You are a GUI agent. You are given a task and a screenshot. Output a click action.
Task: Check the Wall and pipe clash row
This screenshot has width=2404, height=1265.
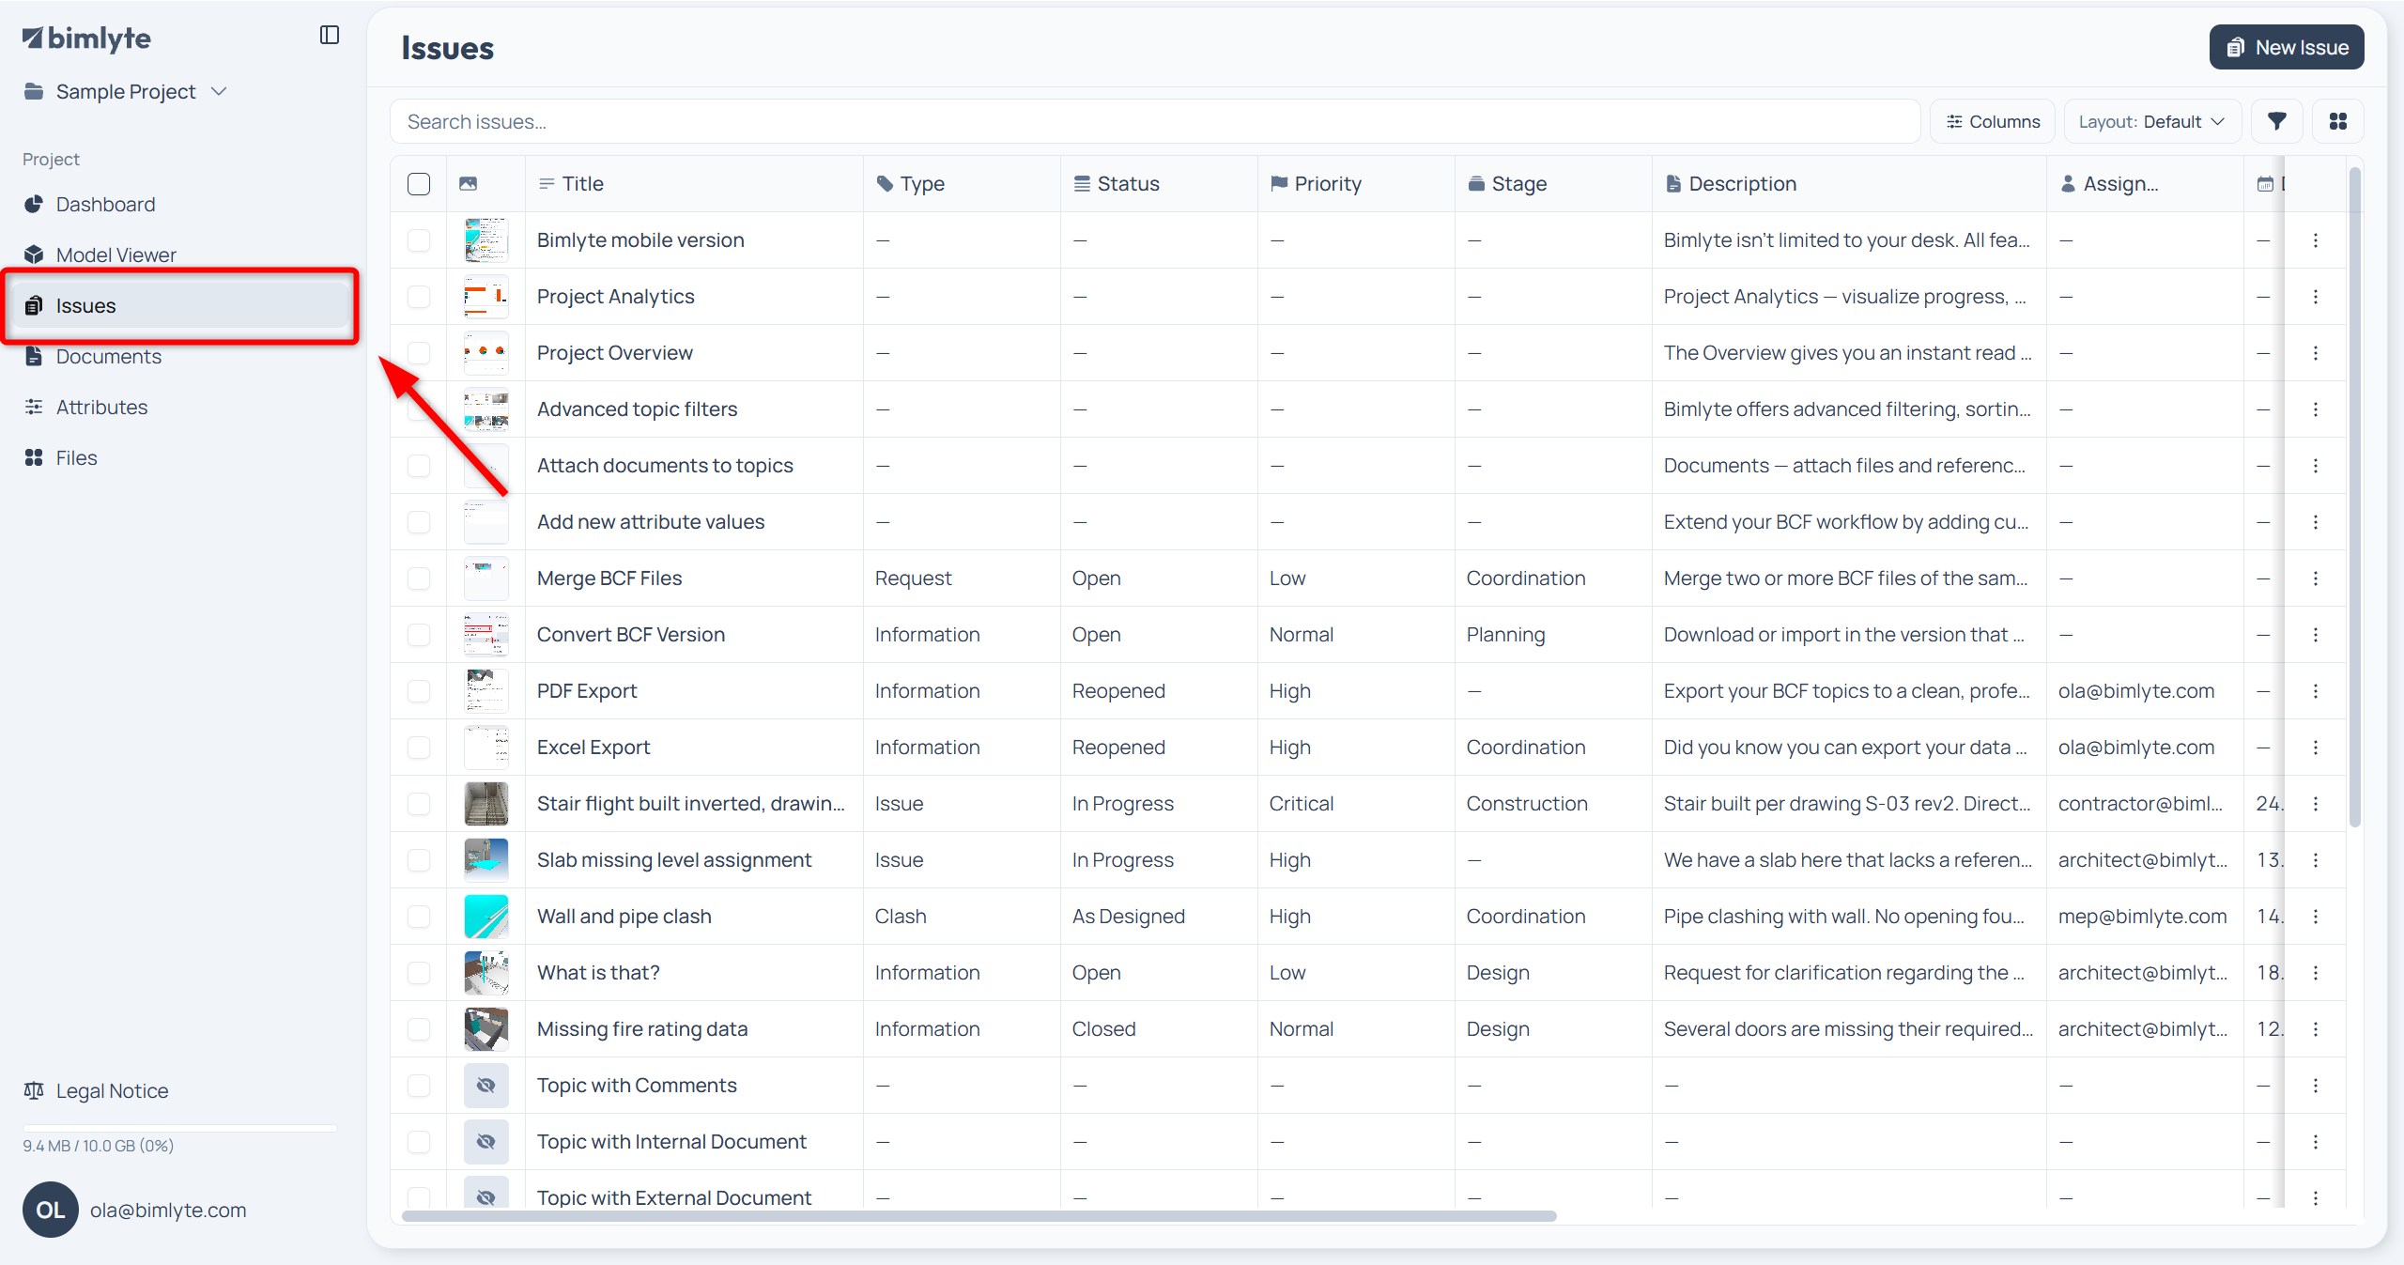click(419, 917)
